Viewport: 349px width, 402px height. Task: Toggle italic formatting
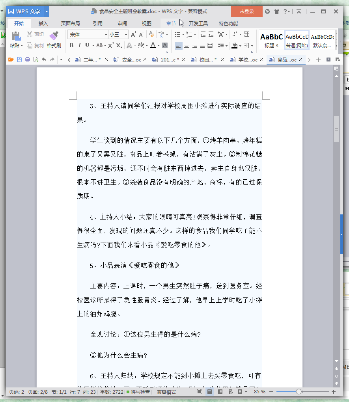click(79, 45)
